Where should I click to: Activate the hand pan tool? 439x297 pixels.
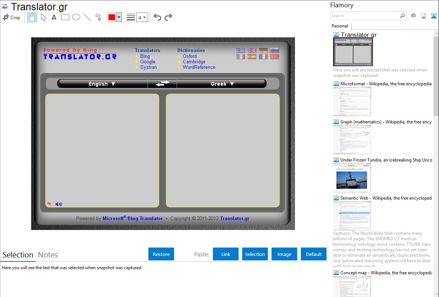(x=32, y=17)
